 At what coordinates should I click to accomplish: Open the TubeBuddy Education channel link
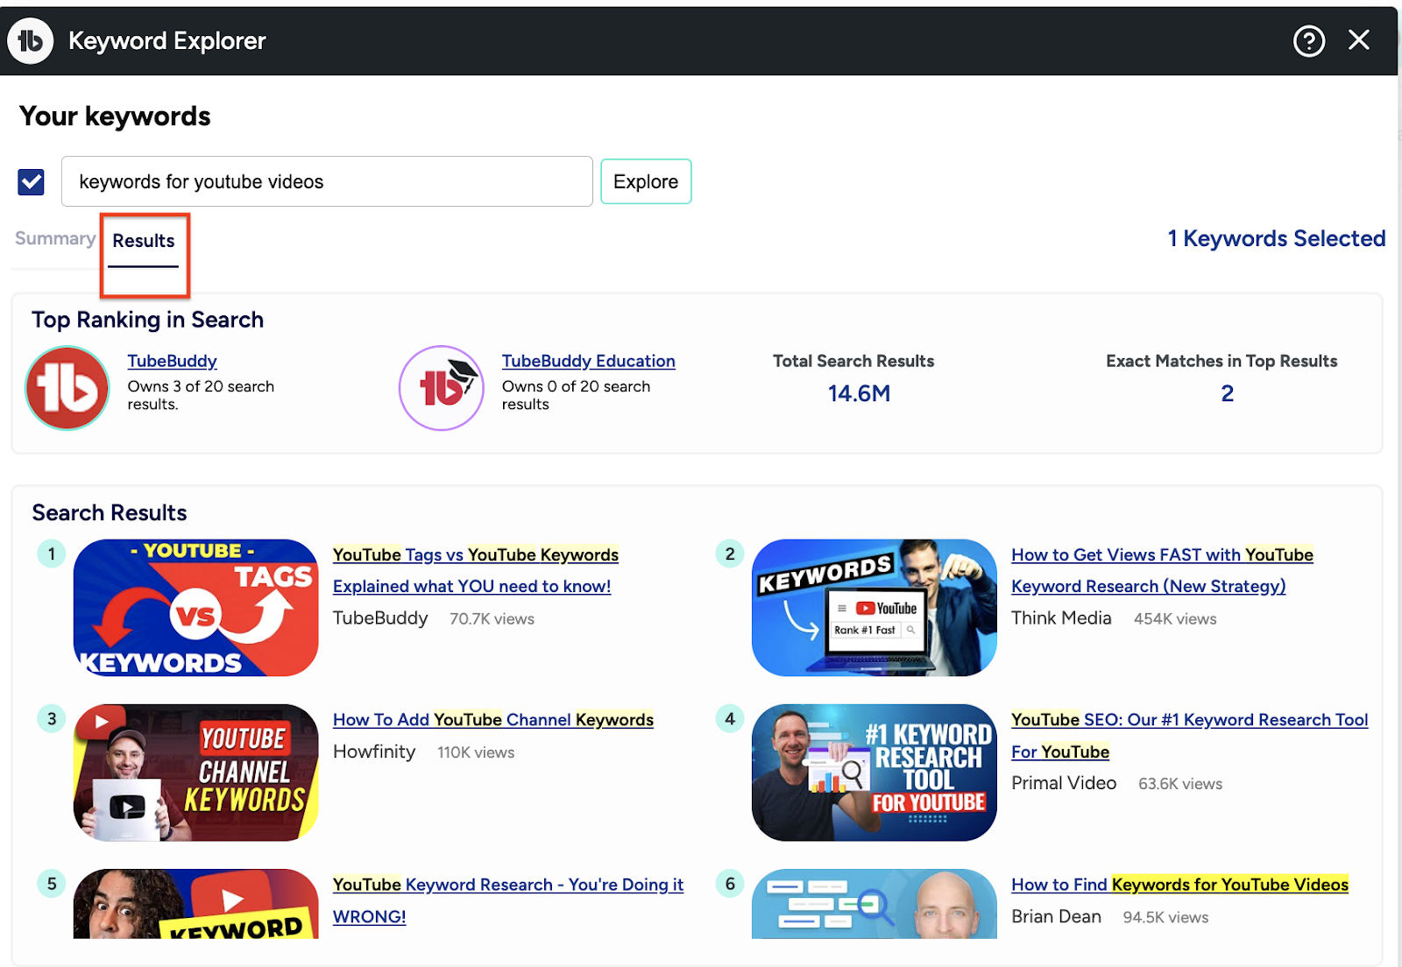pos(589,361)
